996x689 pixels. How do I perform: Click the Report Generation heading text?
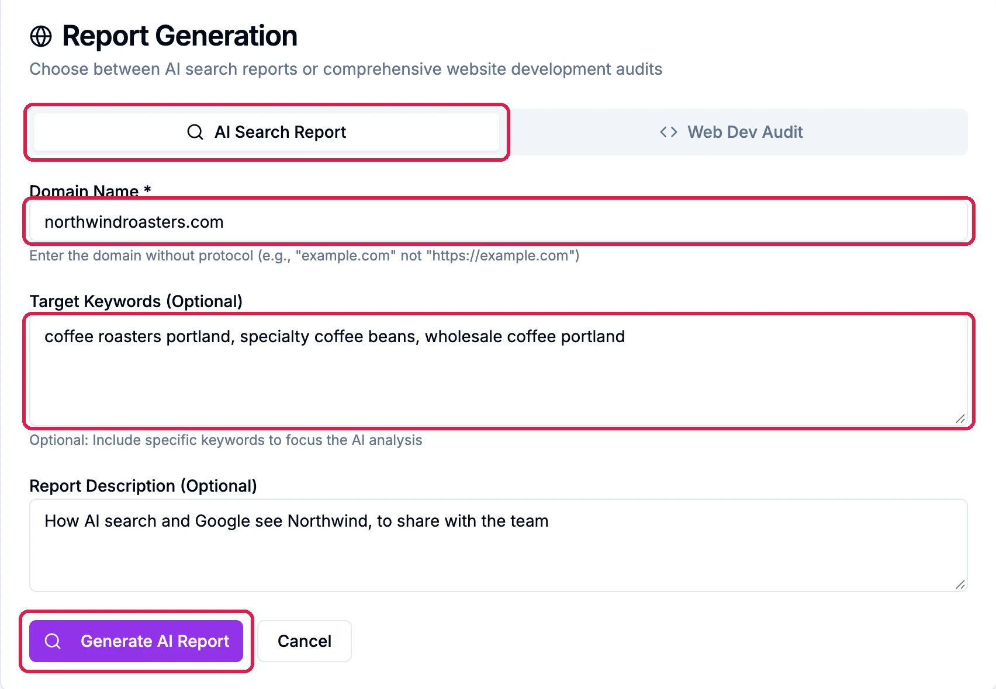[x=180, y=36]
